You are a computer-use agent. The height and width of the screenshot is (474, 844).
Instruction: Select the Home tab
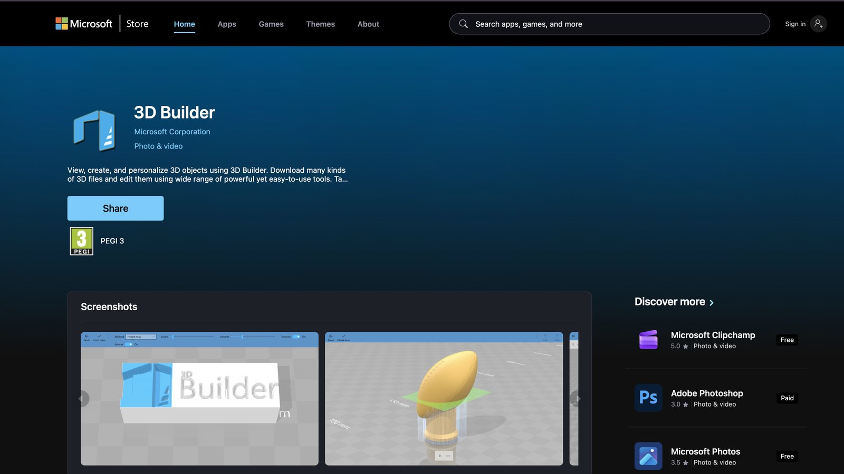tap(185, 24)
